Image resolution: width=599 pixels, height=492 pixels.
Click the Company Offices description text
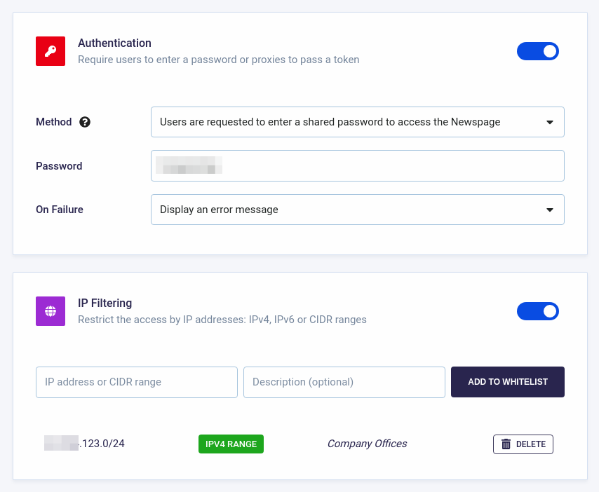point(367,444)
